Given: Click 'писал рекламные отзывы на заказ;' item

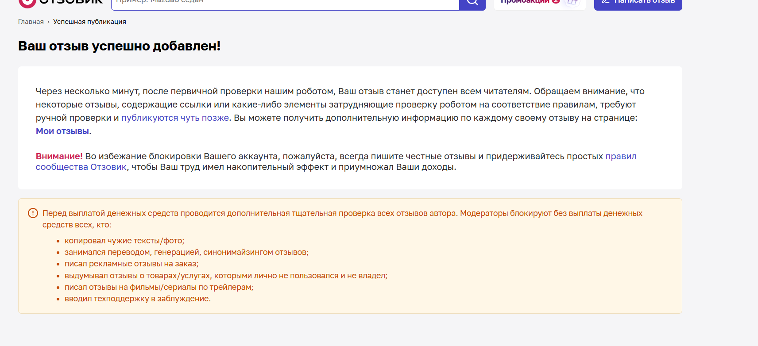Looking at the screenshot, I should tap(131, 264).
